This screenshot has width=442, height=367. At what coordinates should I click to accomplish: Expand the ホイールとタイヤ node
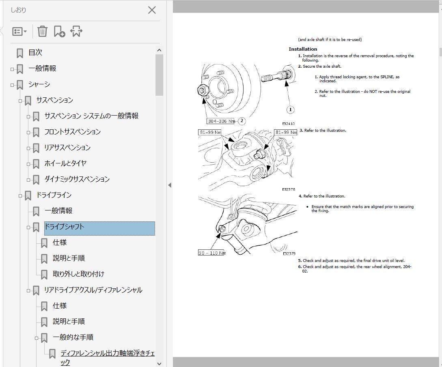pos(28,164)
